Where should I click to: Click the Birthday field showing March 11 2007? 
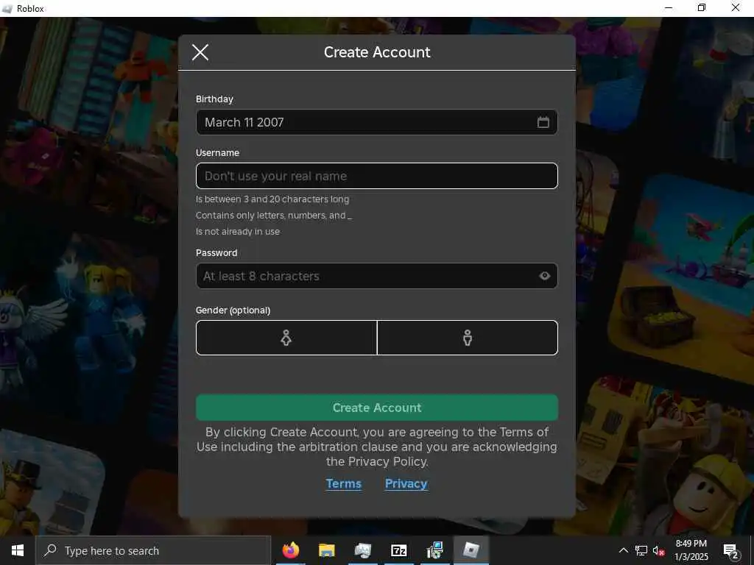pyautogui.click(x=376, y=122)
